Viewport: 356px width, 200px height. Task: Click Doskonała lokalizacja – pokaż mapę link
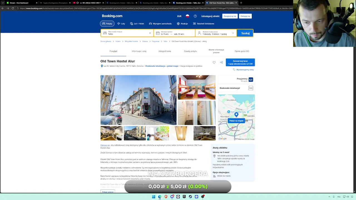162,66
